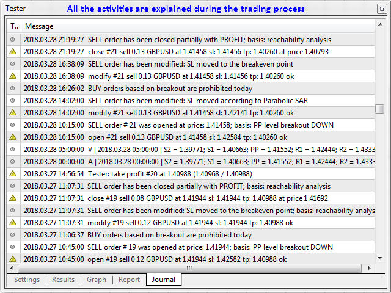Click the horizontal scrollbar right arrow
Image resolution: width=391 pixels, height=293 pixels.
coord(369,268)
